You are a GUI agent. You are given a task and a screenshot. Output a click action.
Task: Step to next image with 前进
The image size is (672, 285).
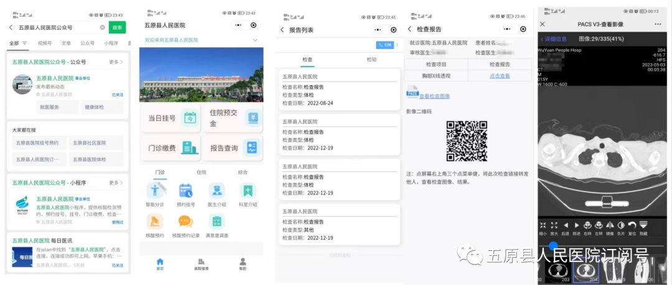(x=576, y=228)
